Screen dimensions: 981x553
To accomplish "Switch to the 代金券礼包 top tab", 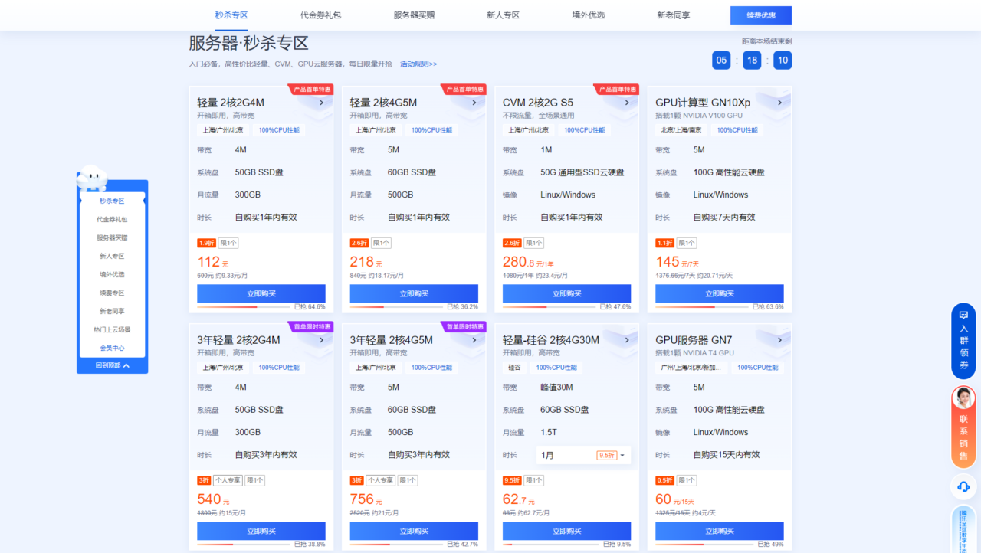I will (320, 15).
